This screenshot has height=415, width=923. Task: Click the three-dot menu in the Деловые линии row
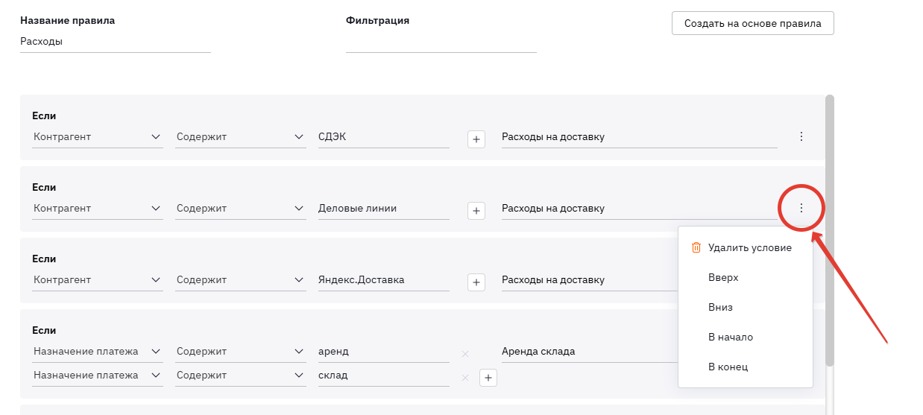801,208
